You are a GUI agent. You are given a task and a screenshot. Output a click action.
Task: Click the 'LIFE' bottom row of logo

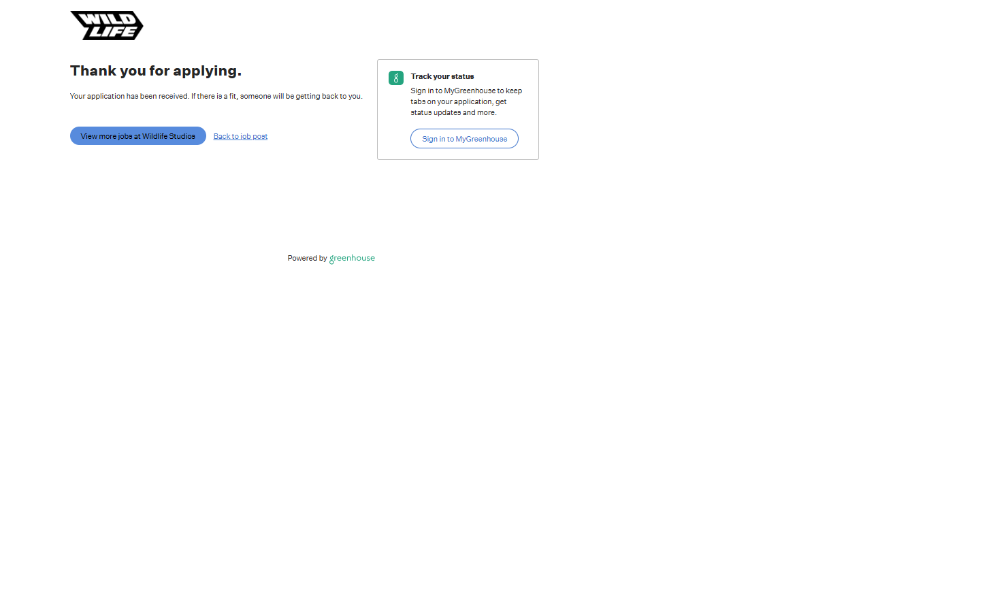113,32
